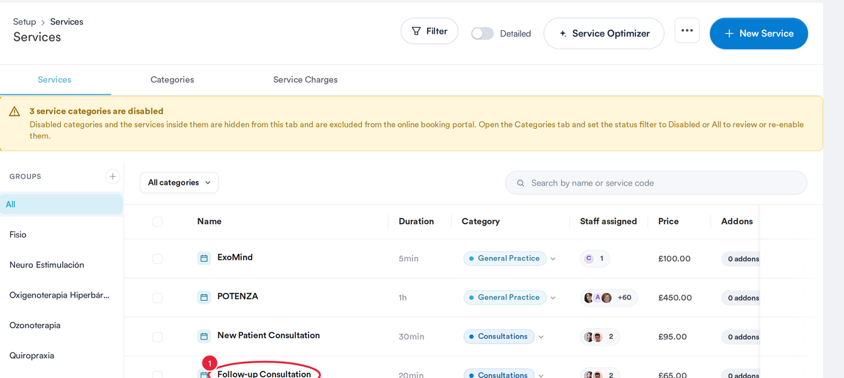This screenshot has height=378, width=844.
Task: Click the 1h duration cell
Action: 402,298
